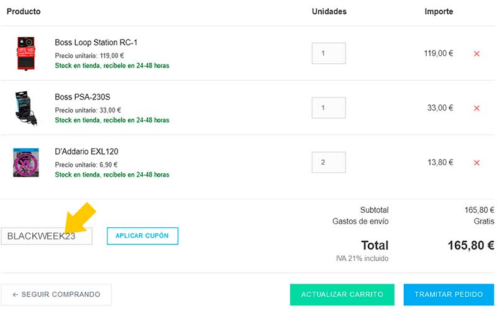Click the yellow arrow pointing at coupon field
Screen dimensions: 497x311
point(80,219)
